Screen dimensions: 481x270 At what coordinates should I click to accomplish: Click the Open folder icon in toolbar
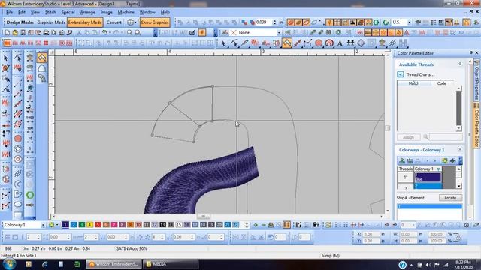tap(15, 33)
